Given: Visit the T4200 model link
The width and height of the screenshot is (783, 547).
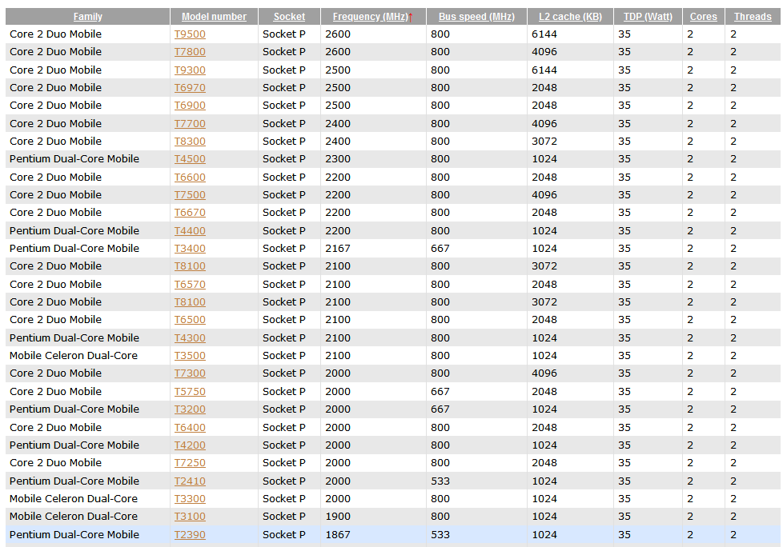Looking at the screenshot, I should (x=190, y=445).
